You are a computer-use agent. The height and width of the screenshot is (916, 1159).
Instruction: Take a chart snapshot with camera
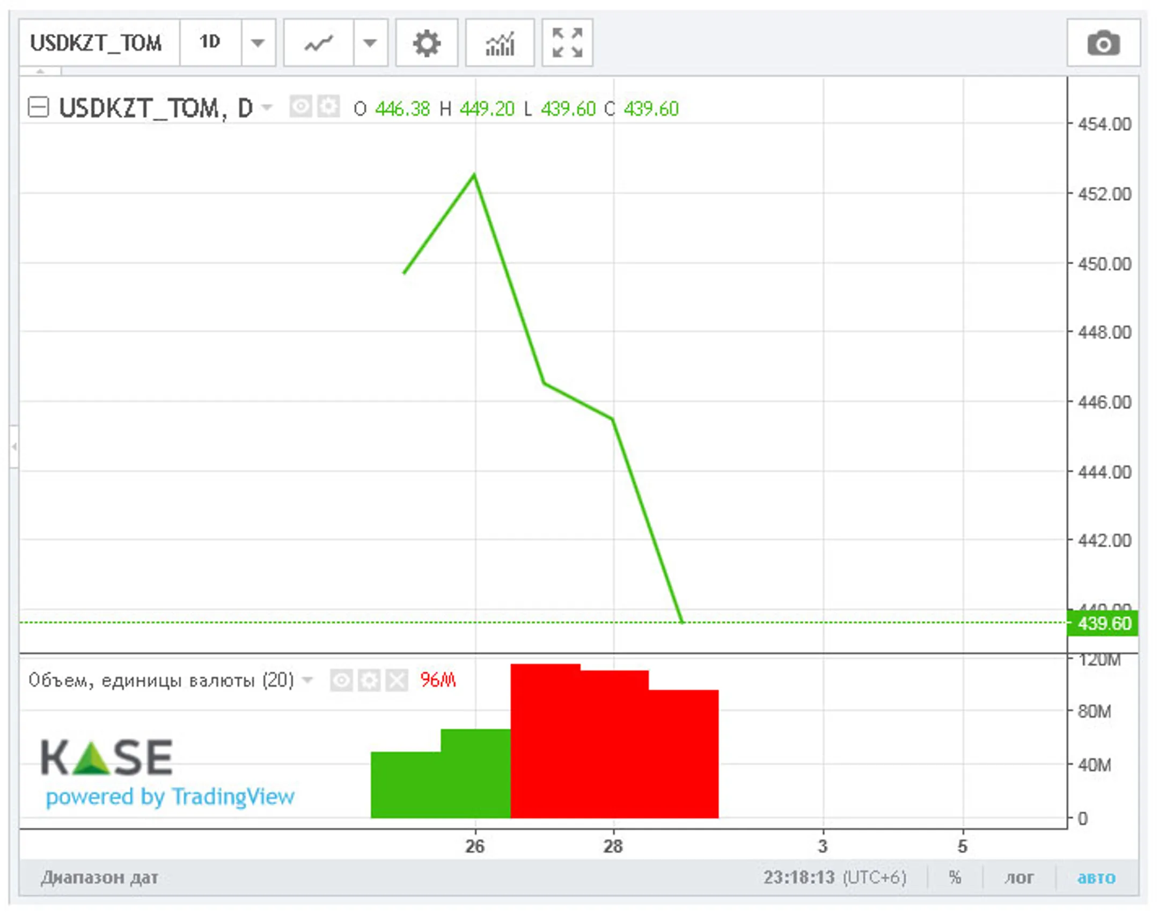[1103, 43]
